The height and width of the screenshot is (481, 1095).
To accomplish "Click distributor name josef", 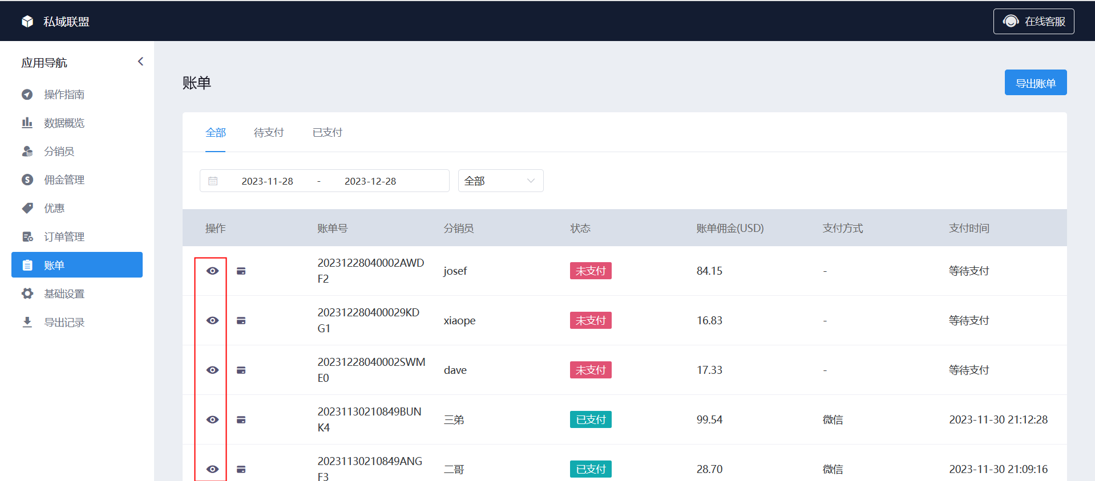I will click(x=455, y=271).
